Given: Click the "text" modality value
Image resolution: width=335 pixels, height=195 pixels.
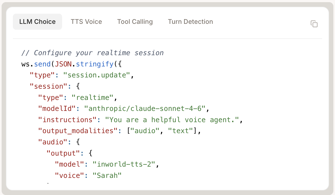Looking at the screenshot, I should (x=180, y=131).
